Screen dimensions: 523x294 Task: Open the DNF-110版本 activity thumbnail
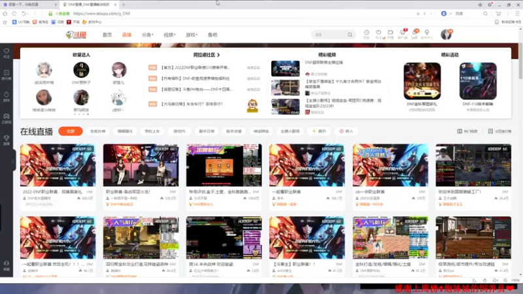(478, 81)
